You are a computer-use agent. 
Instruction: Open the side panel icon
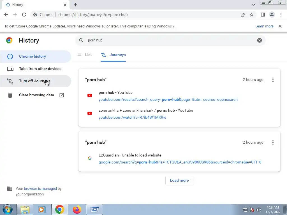click(x=263, y=15)
